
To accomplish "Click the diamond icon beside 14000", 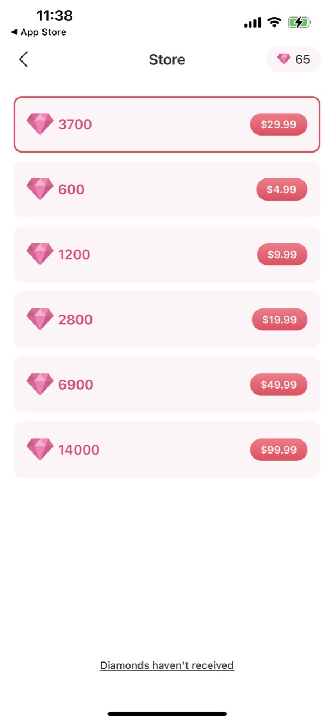I will 40,450.
